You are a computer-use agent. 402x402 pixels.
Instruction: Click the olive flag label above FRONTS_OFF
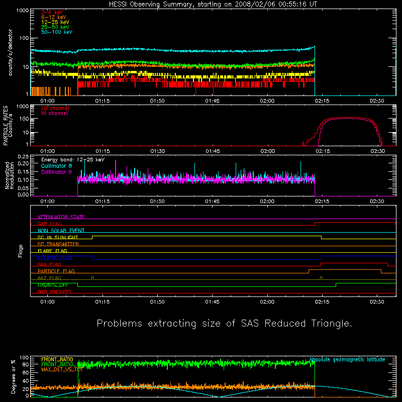click(49, 278)
